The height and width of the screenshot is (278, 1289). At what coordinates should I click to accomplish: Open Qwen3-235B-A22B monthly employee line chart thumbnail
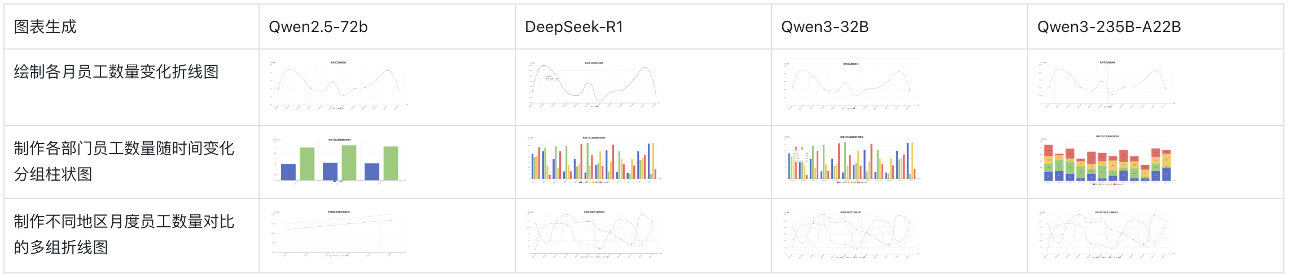pos(1107,85)
